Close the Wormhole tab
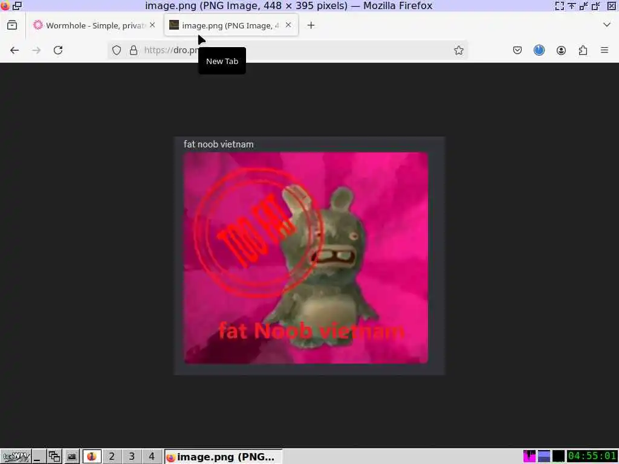The height and width of the screenshot is (464, 619). tap(152, 25)
